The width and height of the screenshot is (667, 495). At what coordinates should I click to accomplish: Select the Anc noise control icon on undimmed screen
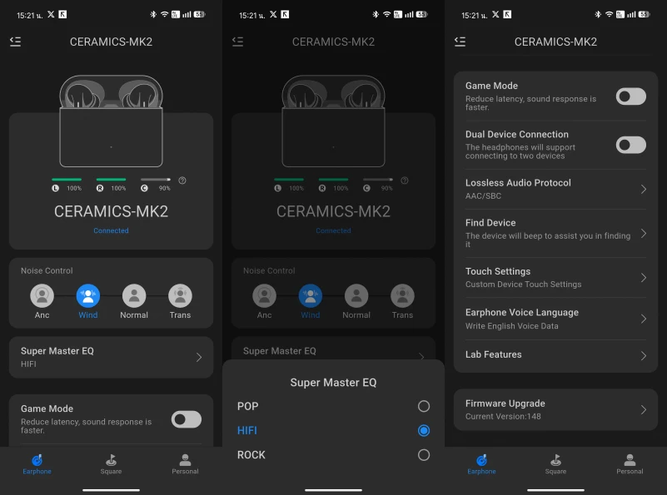point(42,295)
